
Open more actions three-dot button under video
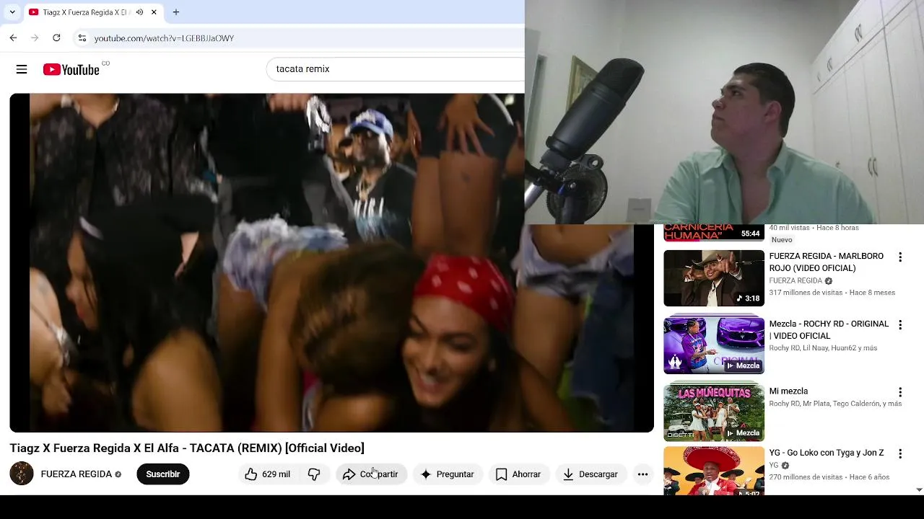(x=642, y=474)
